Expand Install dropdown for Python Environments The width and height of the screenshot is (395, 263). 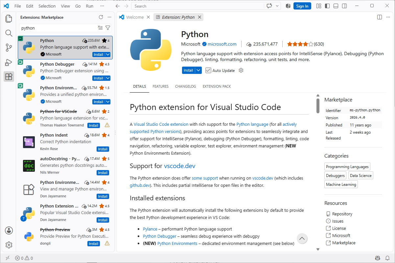click(x=107, y=102)
